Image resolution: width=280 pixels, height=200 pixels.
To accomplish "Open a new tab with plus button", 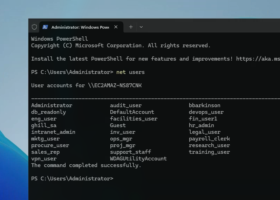I will pos(131,27).
